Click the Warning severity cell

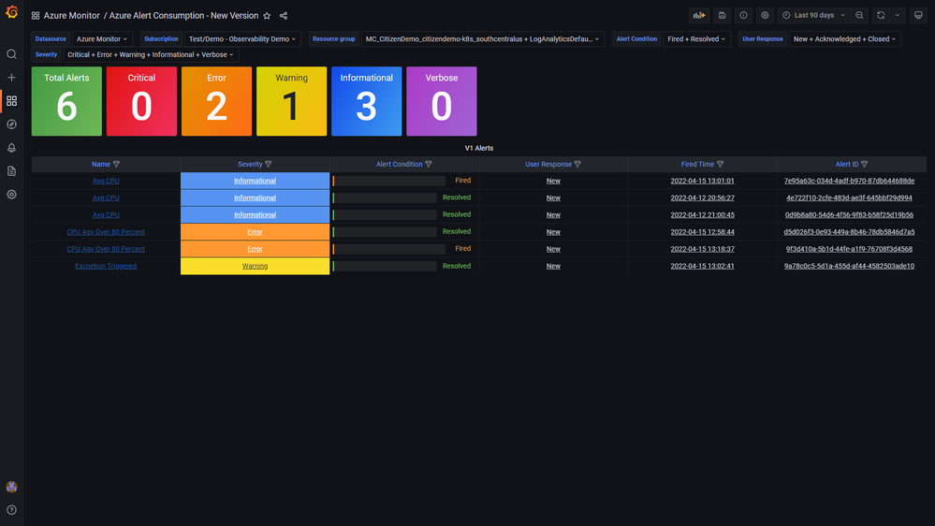point(255,266)
